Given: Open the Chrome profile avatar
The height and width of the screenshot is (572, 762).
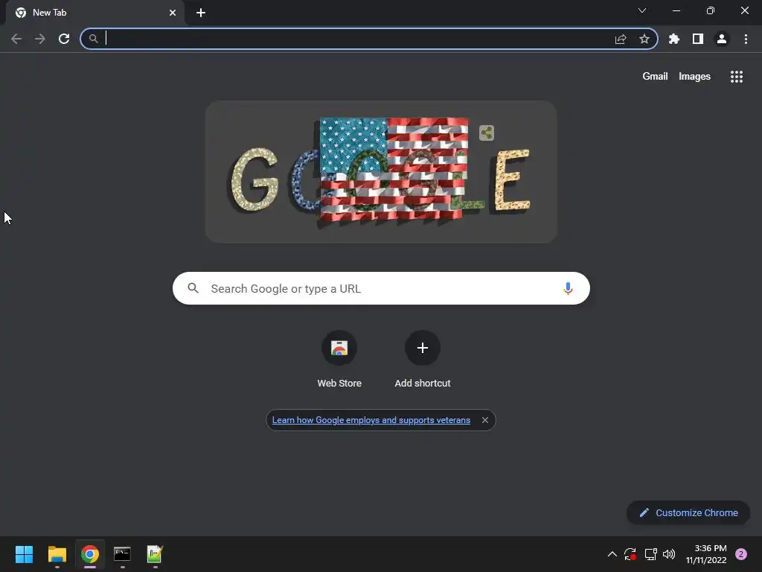Looking at the screenshot, I should point(722,39).
